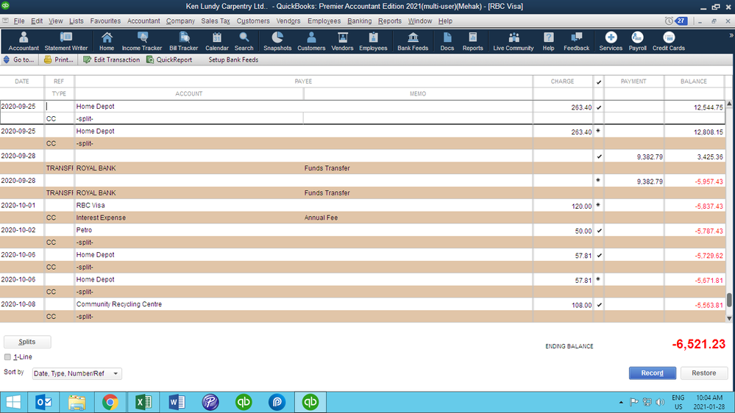The width and height of the screenshot is (735, 413).
Task: Toggle cleared status on RBC Visa 120.00 row
Action: pos(599,206)
